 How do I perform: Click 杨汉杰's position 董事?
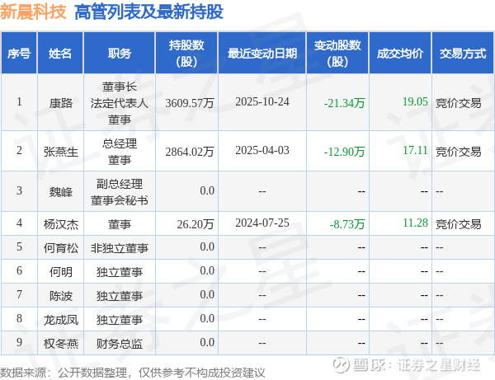tap(120, 224)
